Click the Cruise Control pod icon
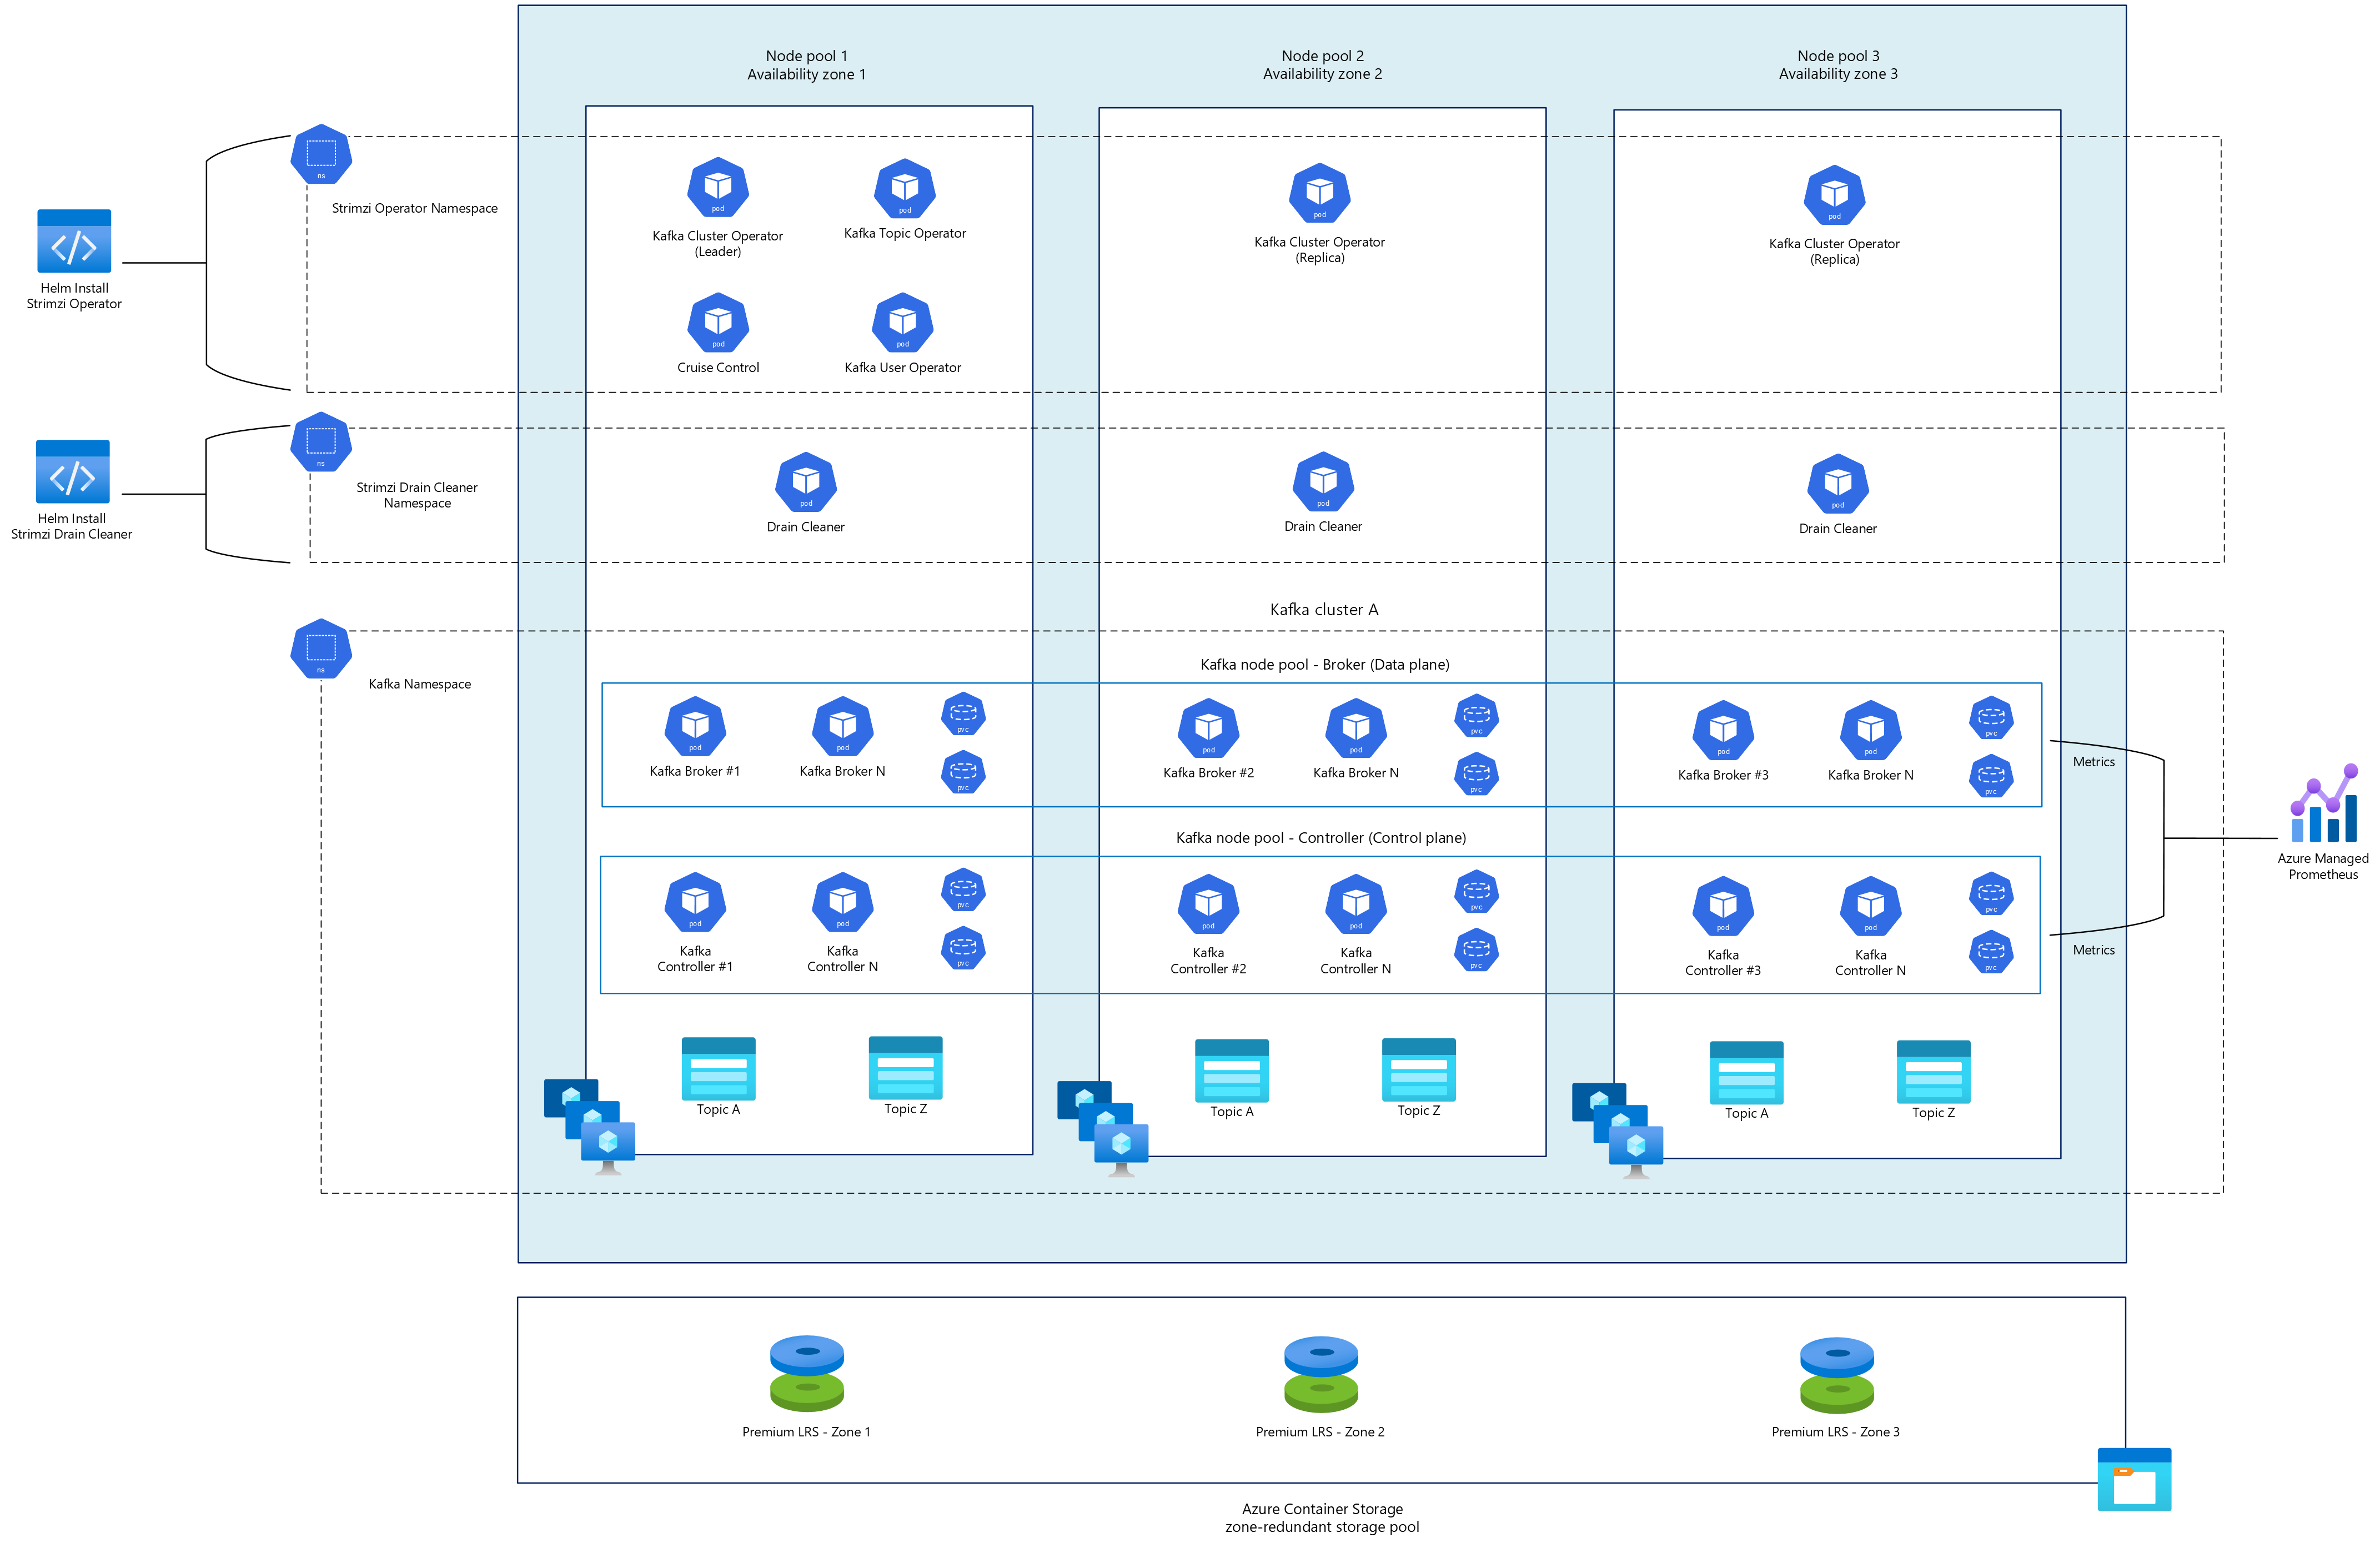The image size is (2380, 1548). point(717,322)
